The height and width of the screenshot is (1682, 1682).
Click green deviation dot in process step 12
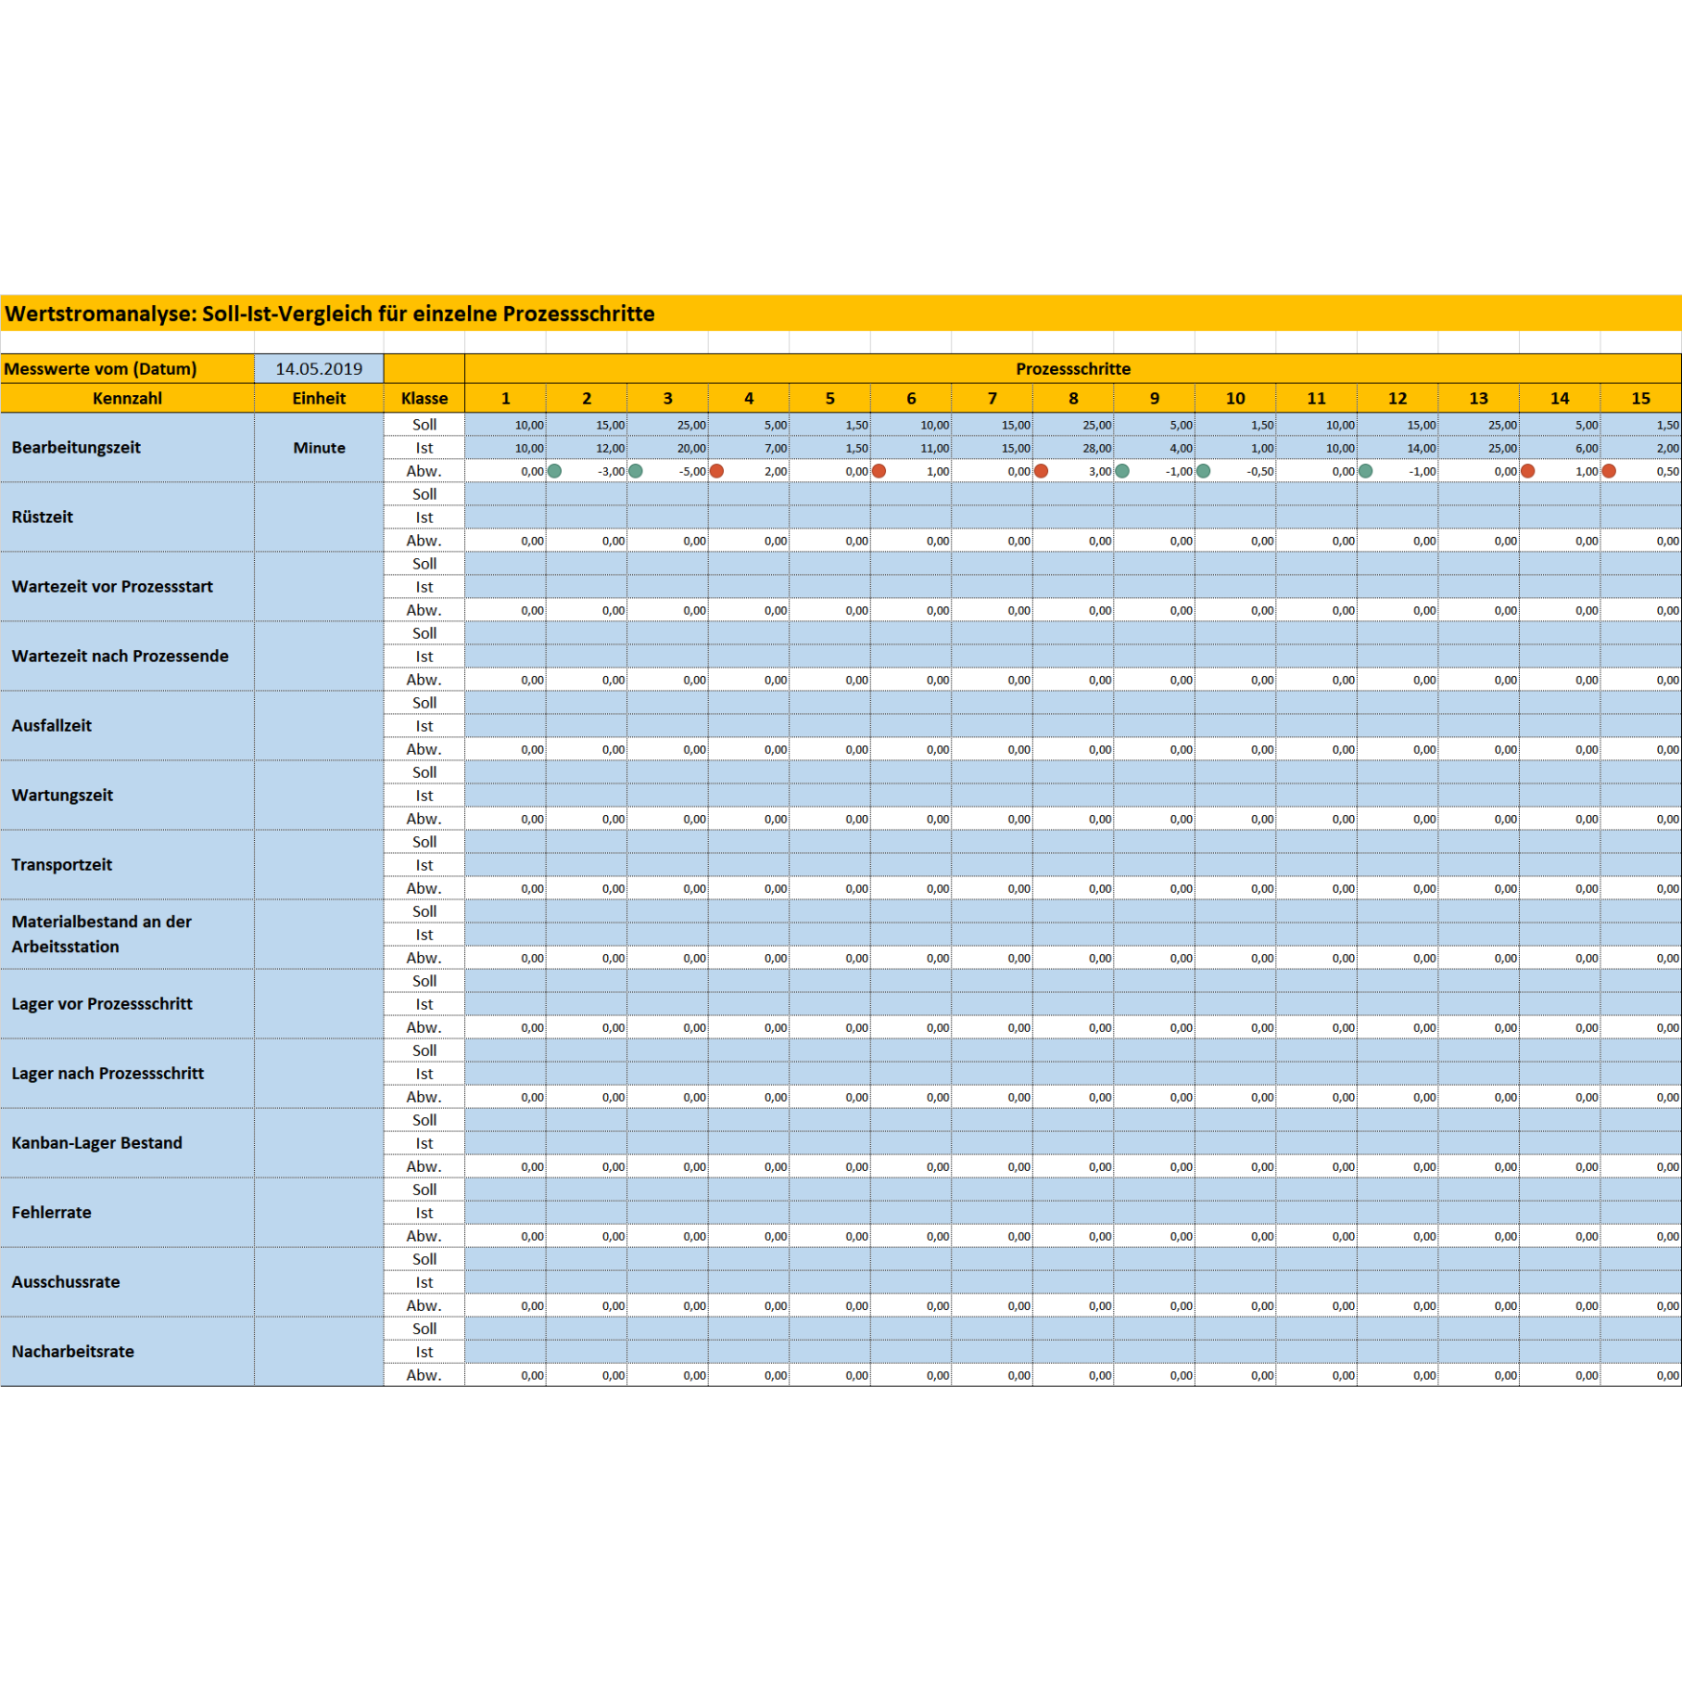1366,471
